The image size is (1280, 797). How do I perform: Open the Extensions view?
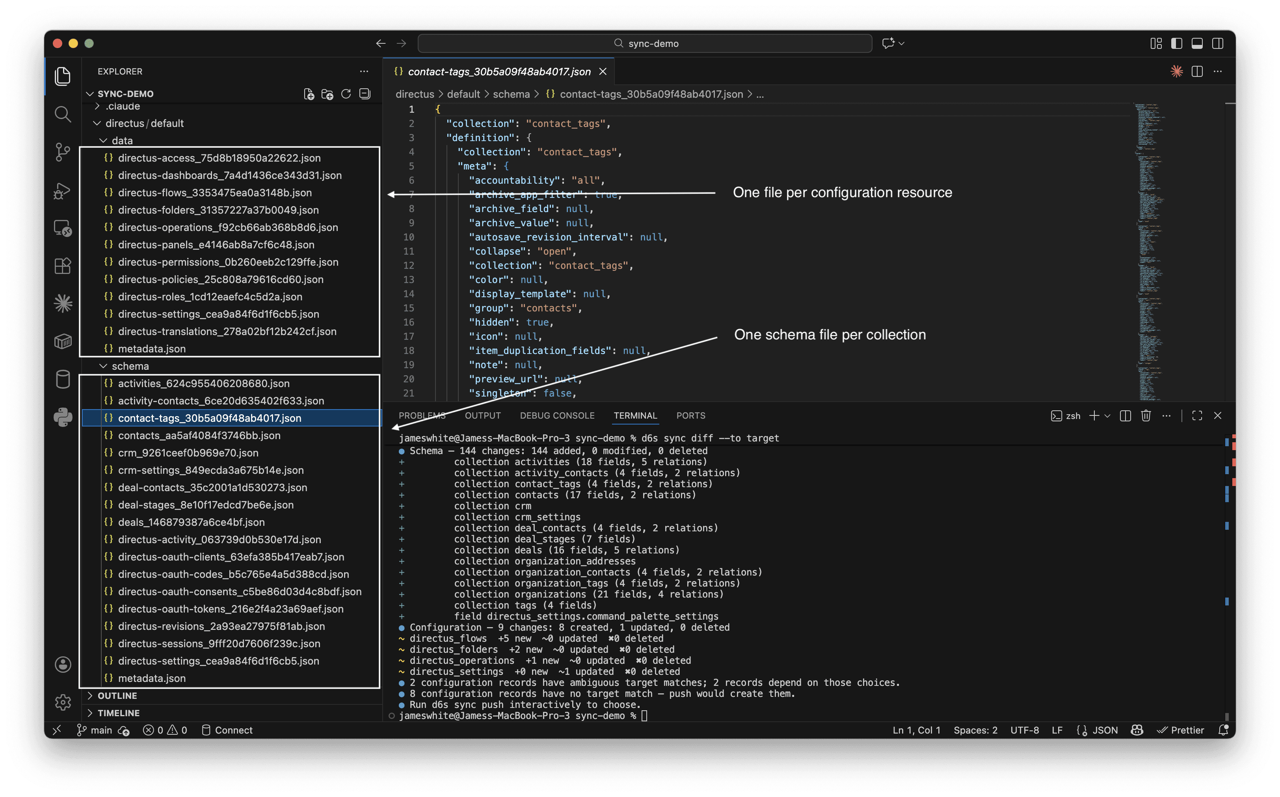click(63, 266)
